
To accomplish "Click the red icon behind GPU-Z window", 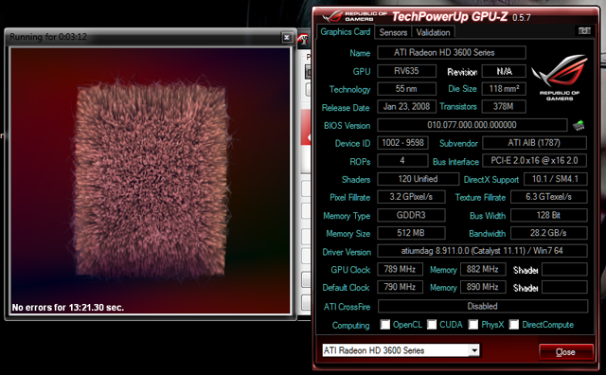I will click(303, 40).
